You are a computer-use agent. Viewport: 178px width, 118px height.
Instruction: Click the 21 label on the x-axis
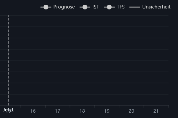point(156,111)
